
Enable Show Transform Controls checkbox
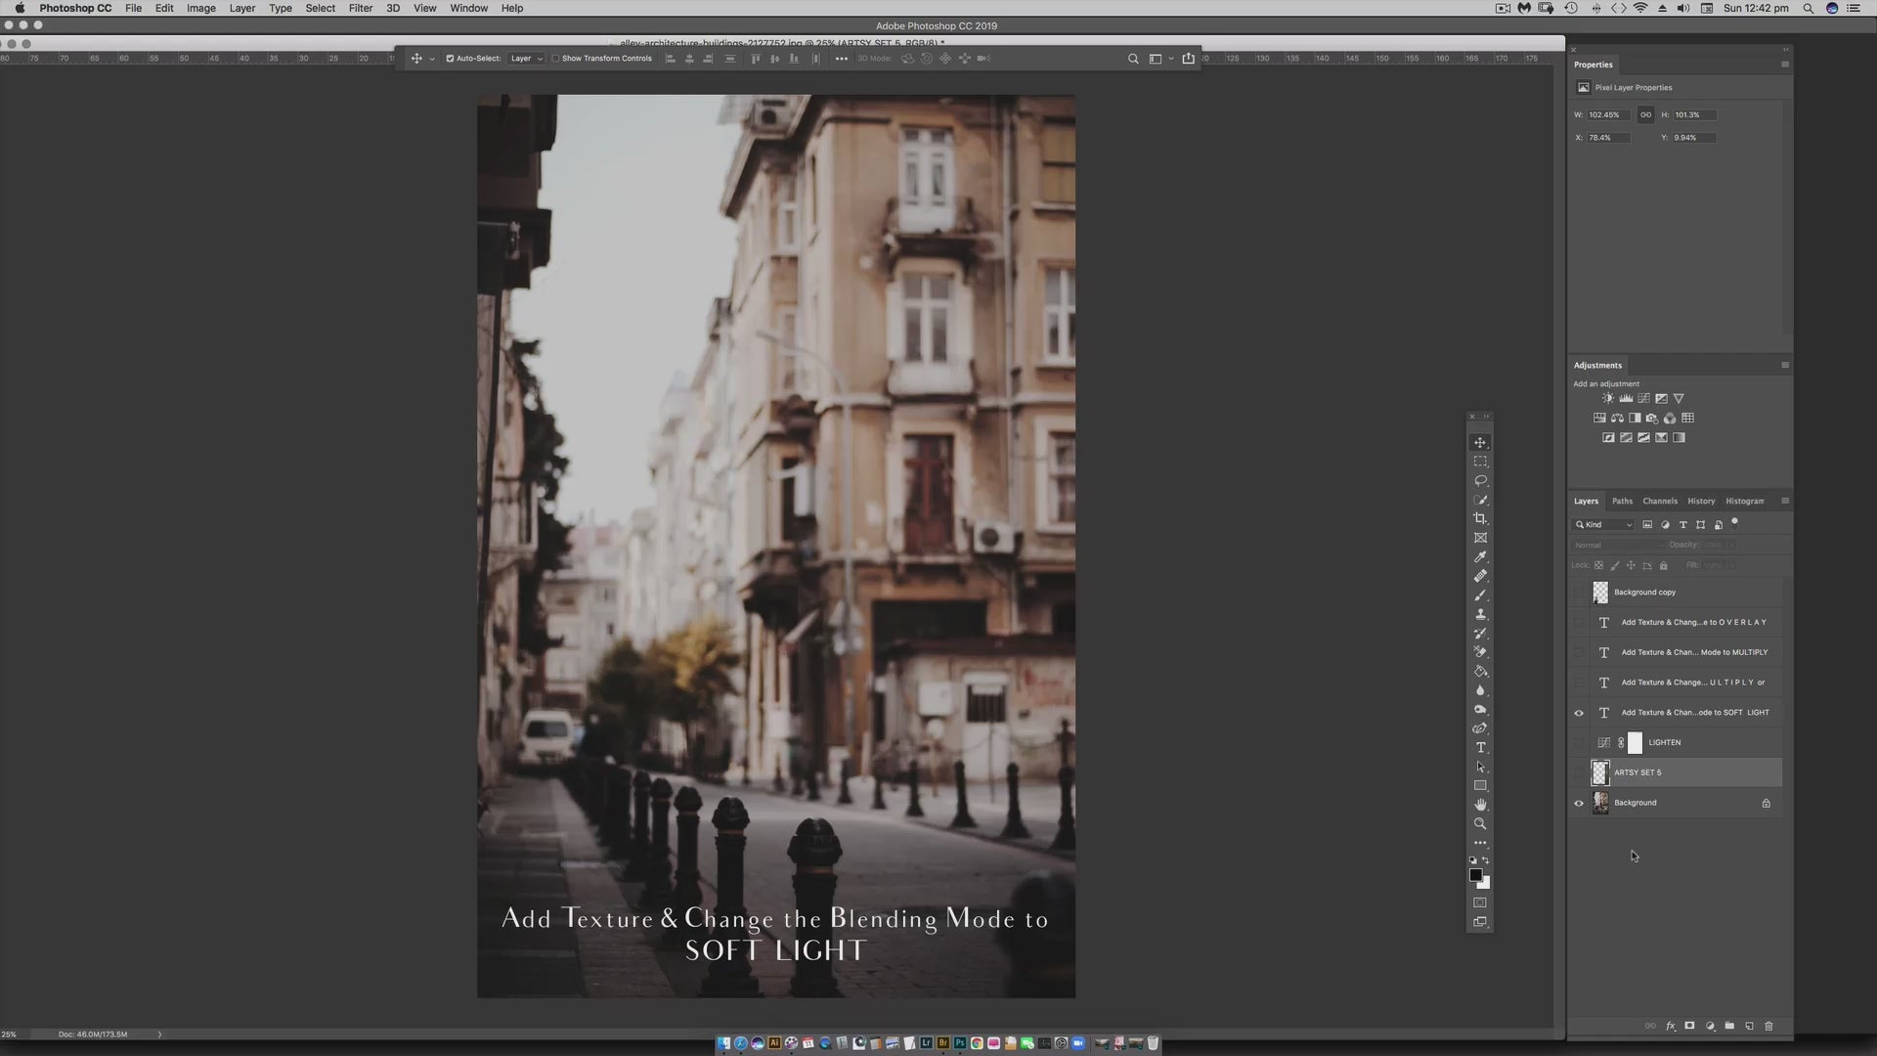point(555,59)
